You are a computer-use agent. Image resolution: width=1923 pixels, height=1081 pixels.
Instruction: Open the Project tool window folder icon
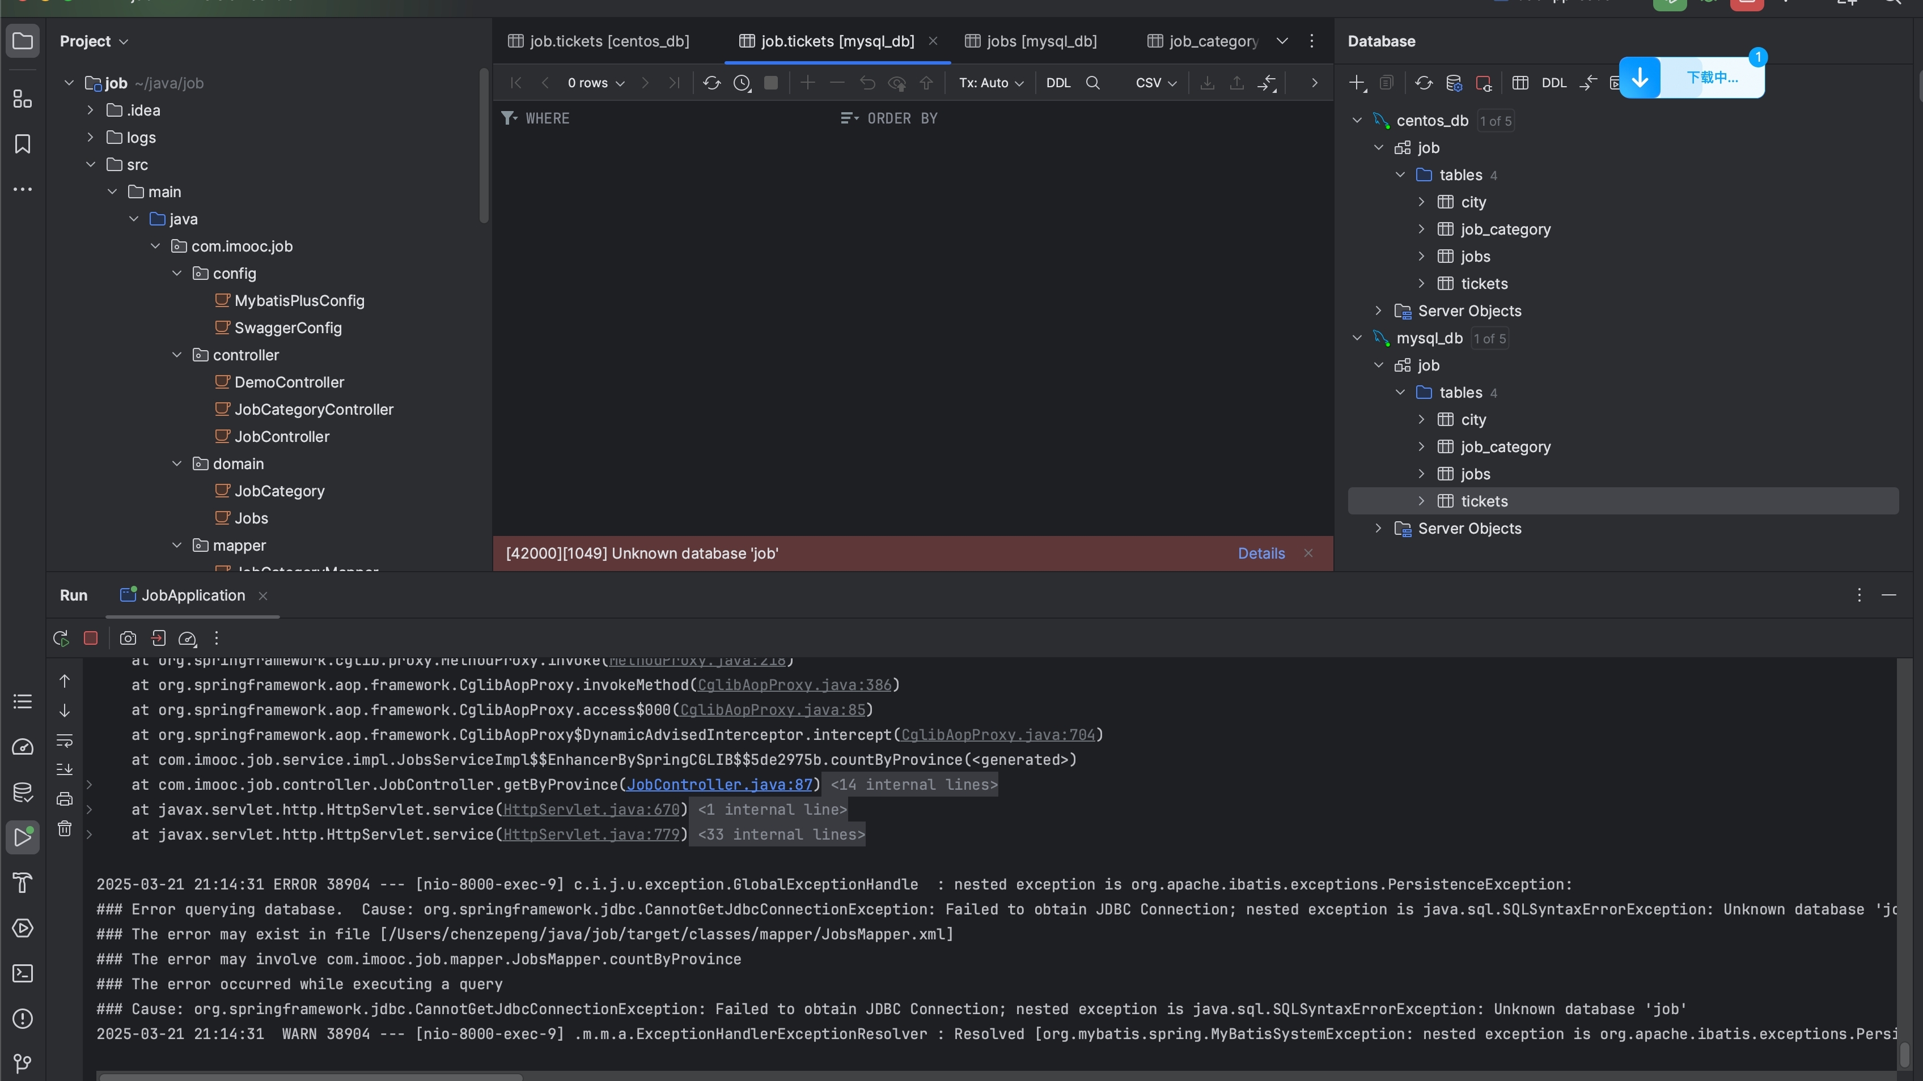pyautogui.click(x=23, y=41)
